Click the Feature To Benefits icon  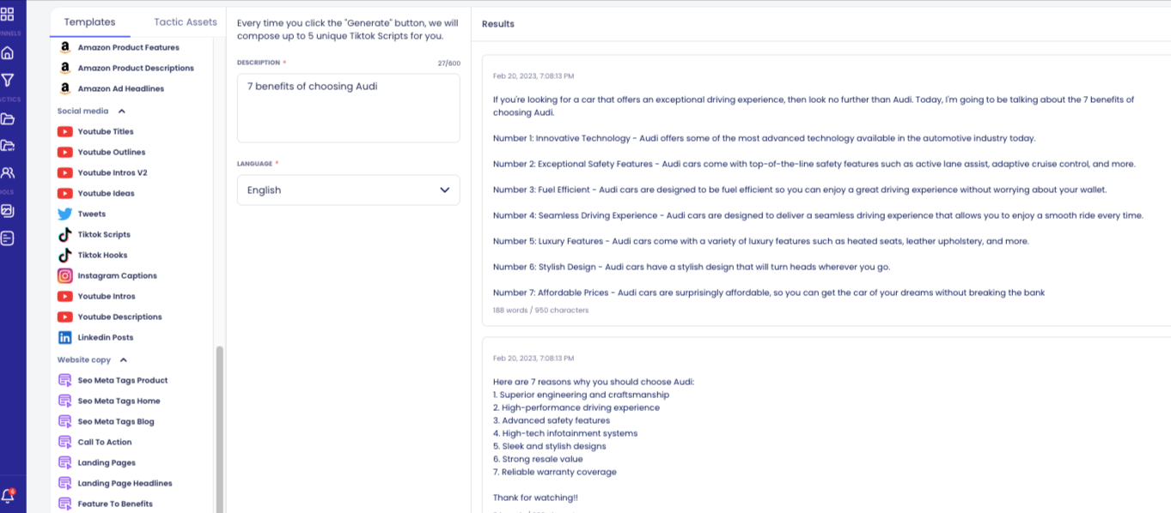64,504
